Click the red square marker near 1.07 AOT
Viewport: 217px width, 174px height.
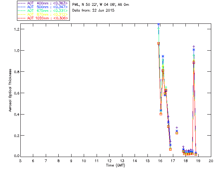click(158, 43)
